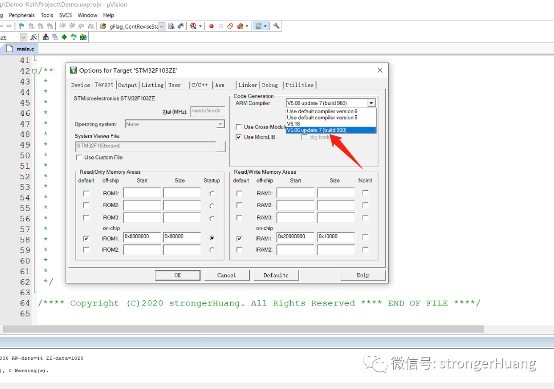Click Cancel button
Viewport: 554px width, 389px height.
[227, 275]
